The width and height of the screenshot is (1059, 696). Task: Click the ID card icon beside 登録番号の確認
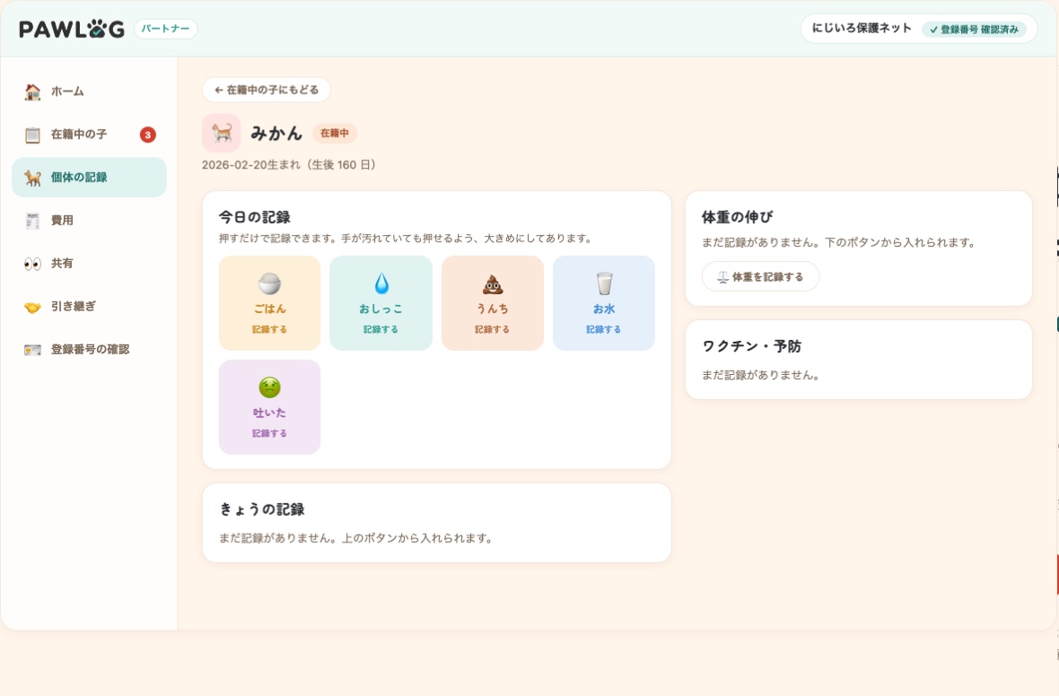pos(32,350)
